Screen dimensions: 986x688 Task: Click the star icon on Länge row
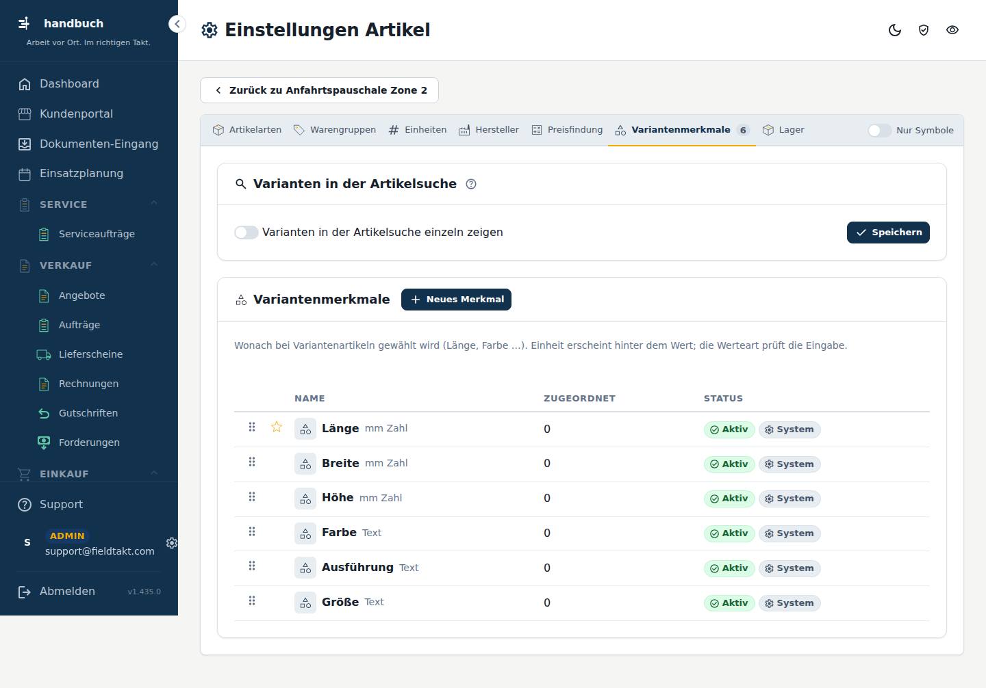(x=277, y=427)
